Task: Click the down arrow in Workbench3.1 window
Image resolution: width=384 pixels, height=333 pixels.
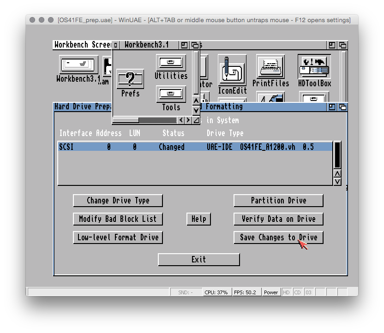Action: (x=196, y=110)
